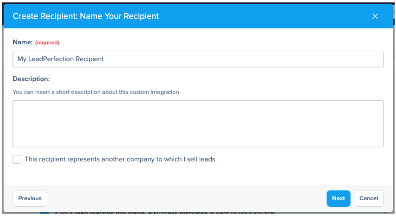Click inside the Description text area

pyautogui.click(x=198, y=123)
